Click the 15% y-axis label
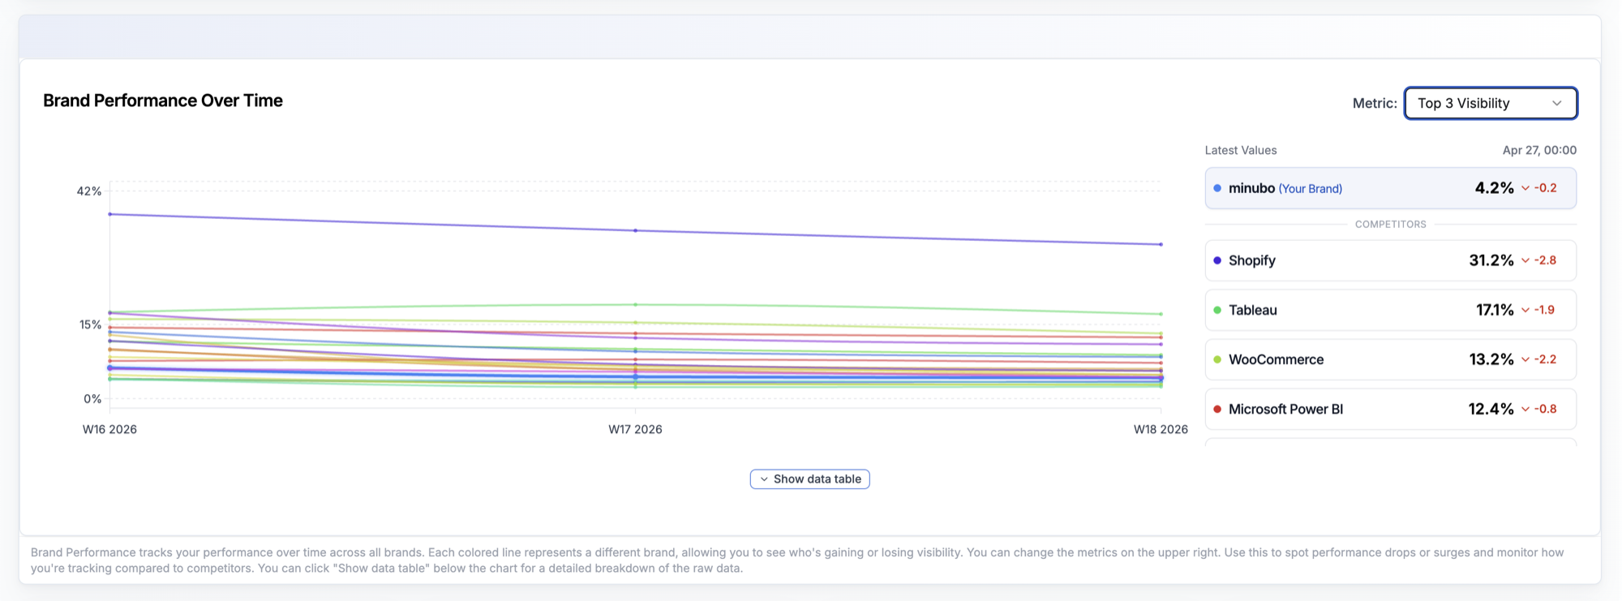The width and height of the screenshot is (1622, 601). coord(90,324)
